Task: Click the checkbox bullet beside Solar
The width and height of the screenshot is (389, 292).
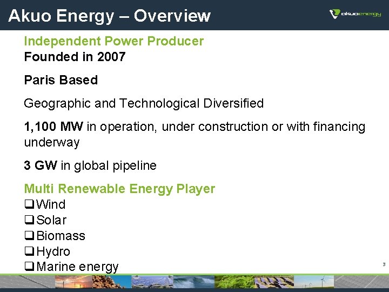Action: [29, 220]
